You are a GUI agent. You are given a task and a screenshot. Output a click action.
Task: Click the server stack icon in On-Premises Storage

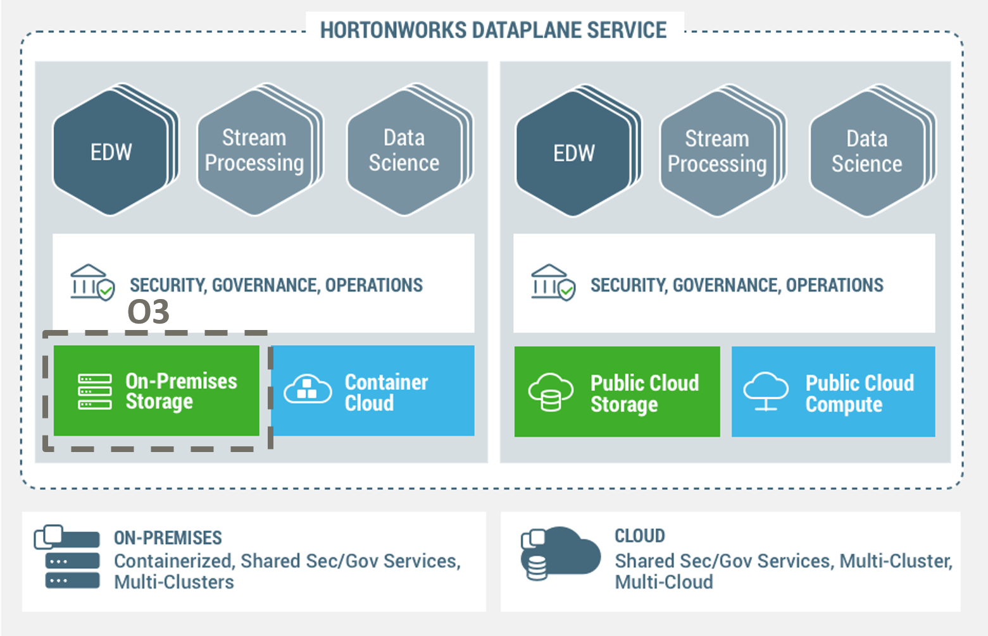pyautogui.click(x=95, y=391)
